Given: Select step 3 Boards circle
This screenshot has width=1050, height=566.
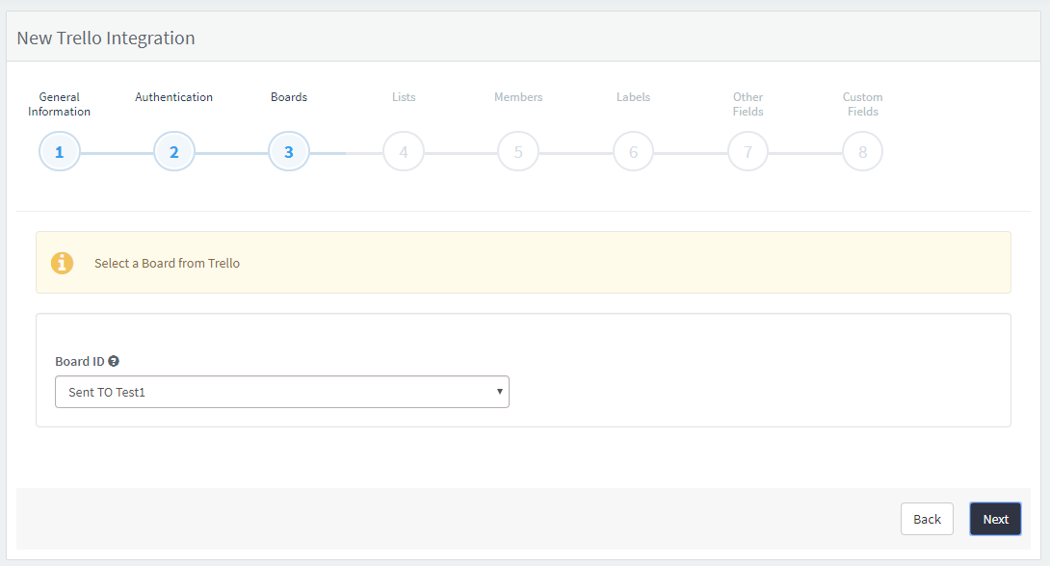Looking at the screenshot, I should point(289,152).
